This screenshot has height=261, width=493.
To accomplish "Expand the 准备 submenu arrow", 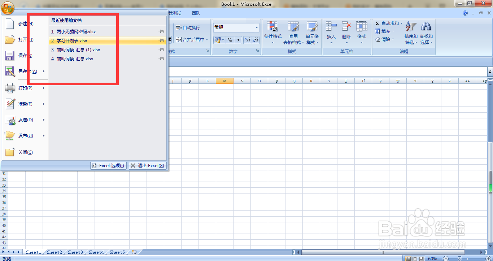I will [44, 104].
